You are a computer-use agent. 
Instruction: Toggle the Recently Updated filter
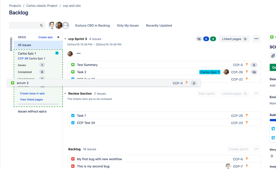point(159,25)
